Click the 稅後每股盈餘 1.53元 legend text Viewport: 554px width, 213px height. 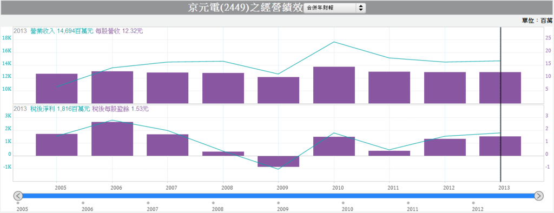(x=121, y=109)
